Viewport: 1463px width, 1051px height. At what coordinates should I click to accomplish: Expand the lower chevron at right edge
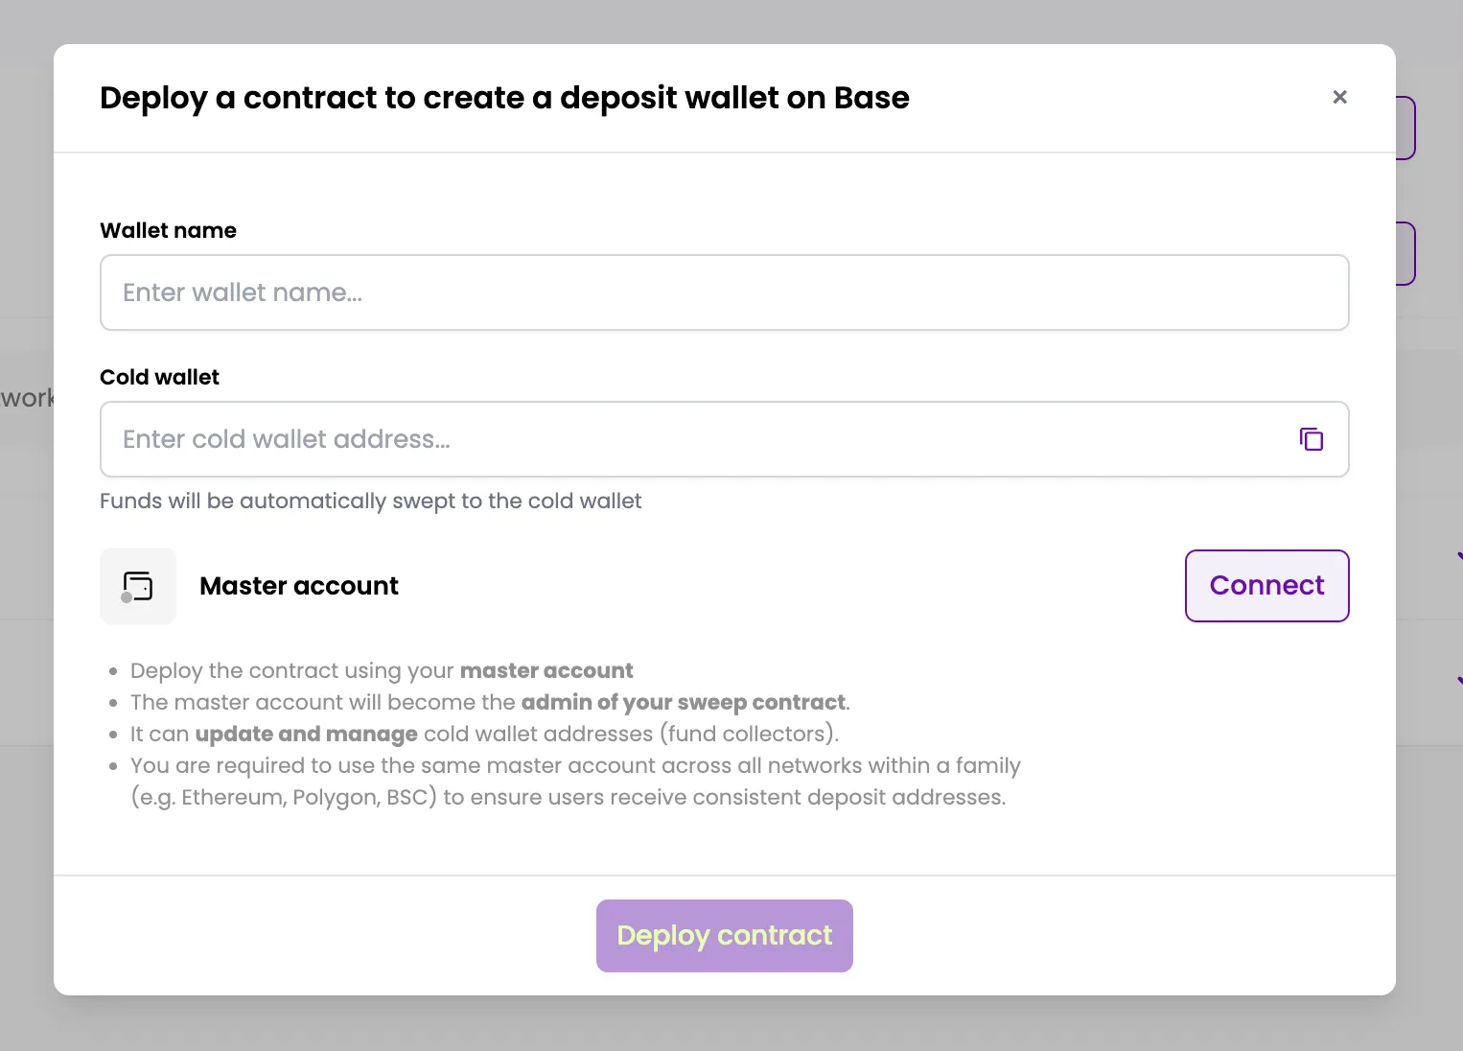pos(1459,681)
